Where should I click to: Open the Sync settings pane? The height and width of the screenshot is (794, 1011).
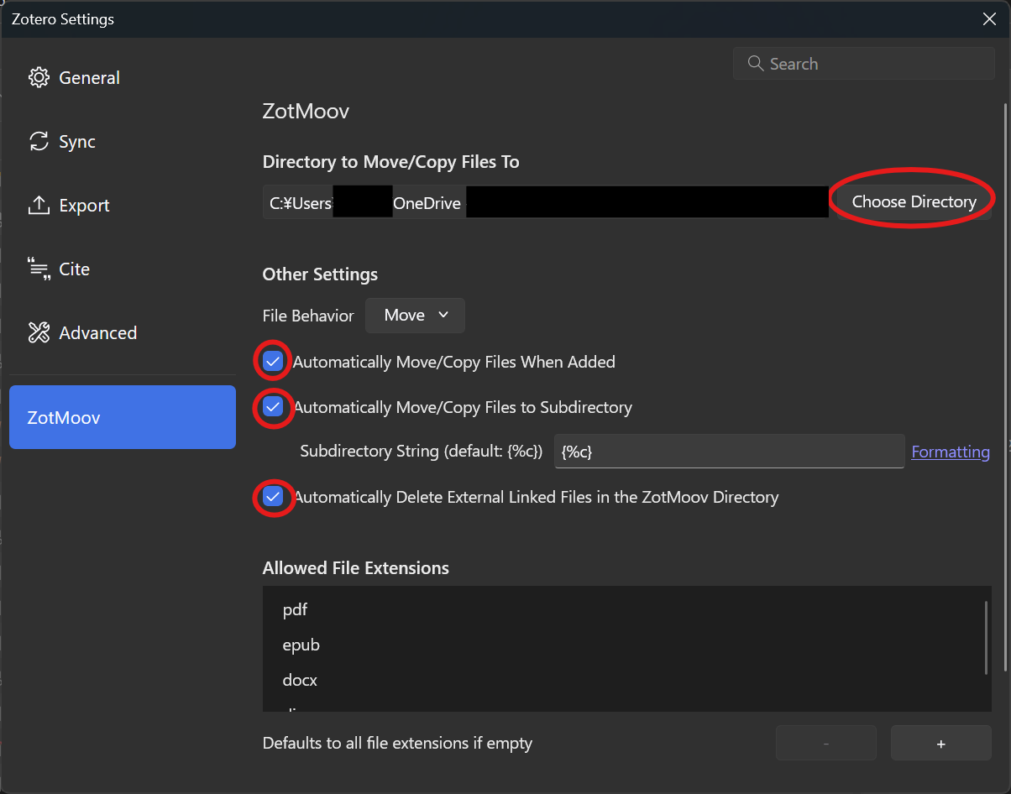123,142
